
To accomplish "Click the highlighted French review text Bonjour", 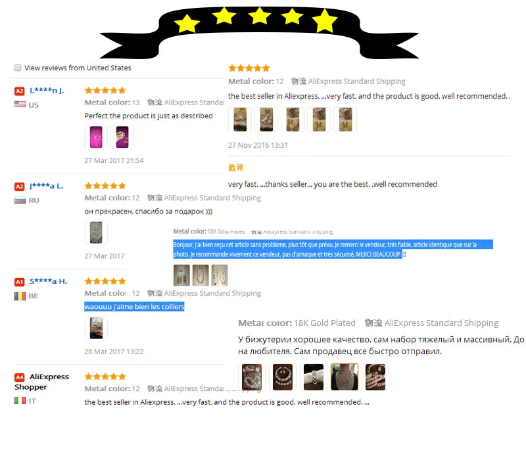I will pos(333,249).
